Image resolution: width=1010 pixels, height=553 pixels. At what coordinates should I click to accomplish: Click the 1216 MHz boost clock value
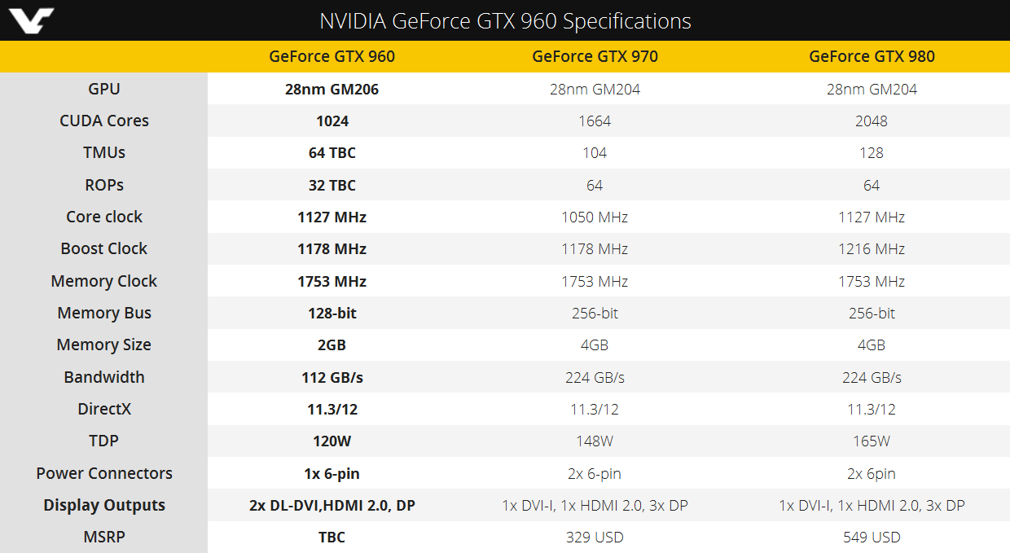click(x=872, y=248)
